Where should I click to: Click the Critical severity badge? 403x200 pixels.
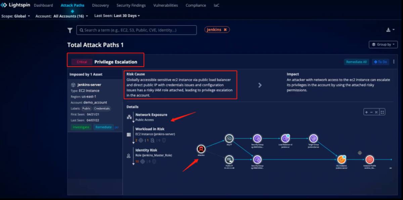(82, 62)
